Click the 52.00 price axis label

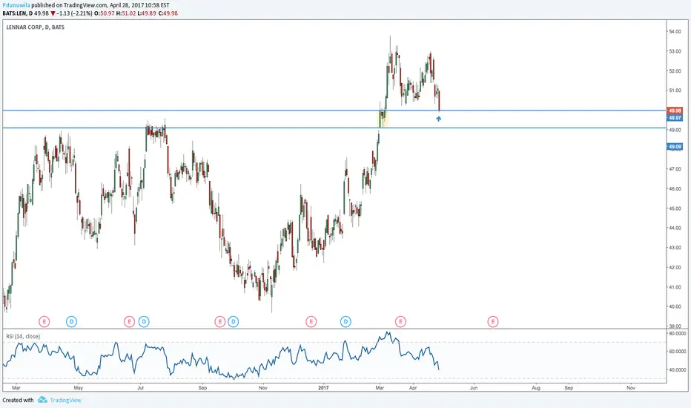click(675, 70)
